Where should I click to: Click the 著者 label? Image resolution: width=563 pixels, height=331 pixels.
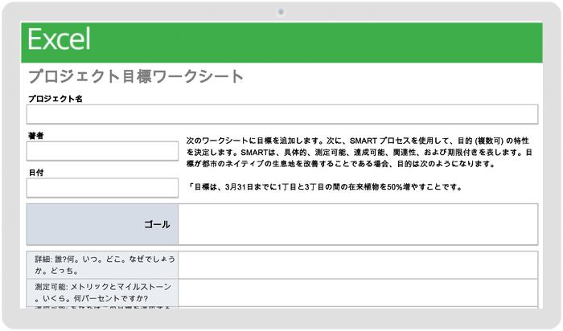(x=36, y=136)
